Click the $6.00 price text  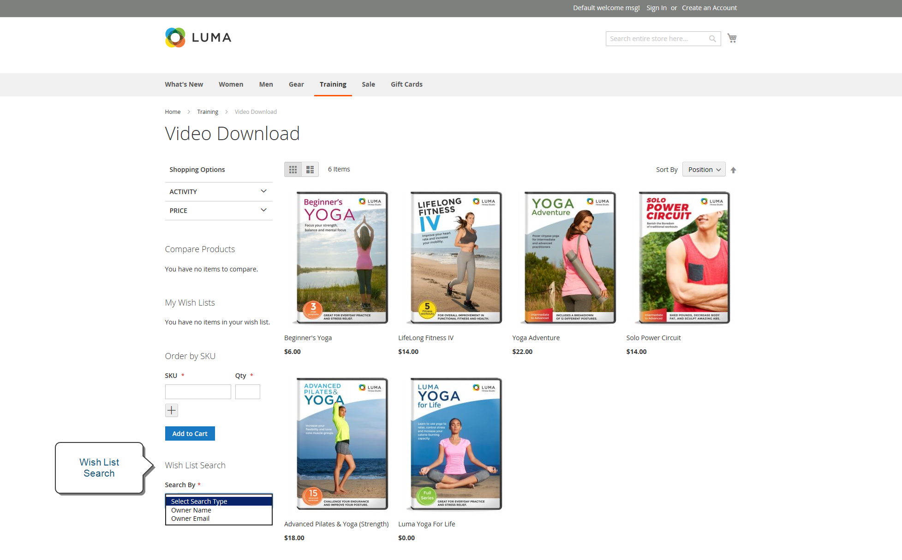click(x=293, y=352)
